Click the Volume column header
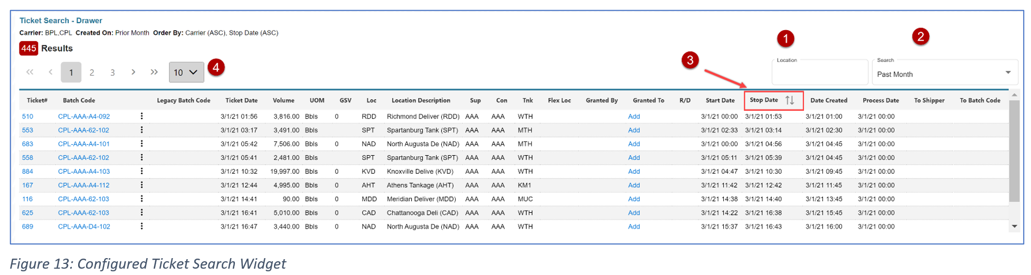The image size is (1031, 275). coord(283,100)
